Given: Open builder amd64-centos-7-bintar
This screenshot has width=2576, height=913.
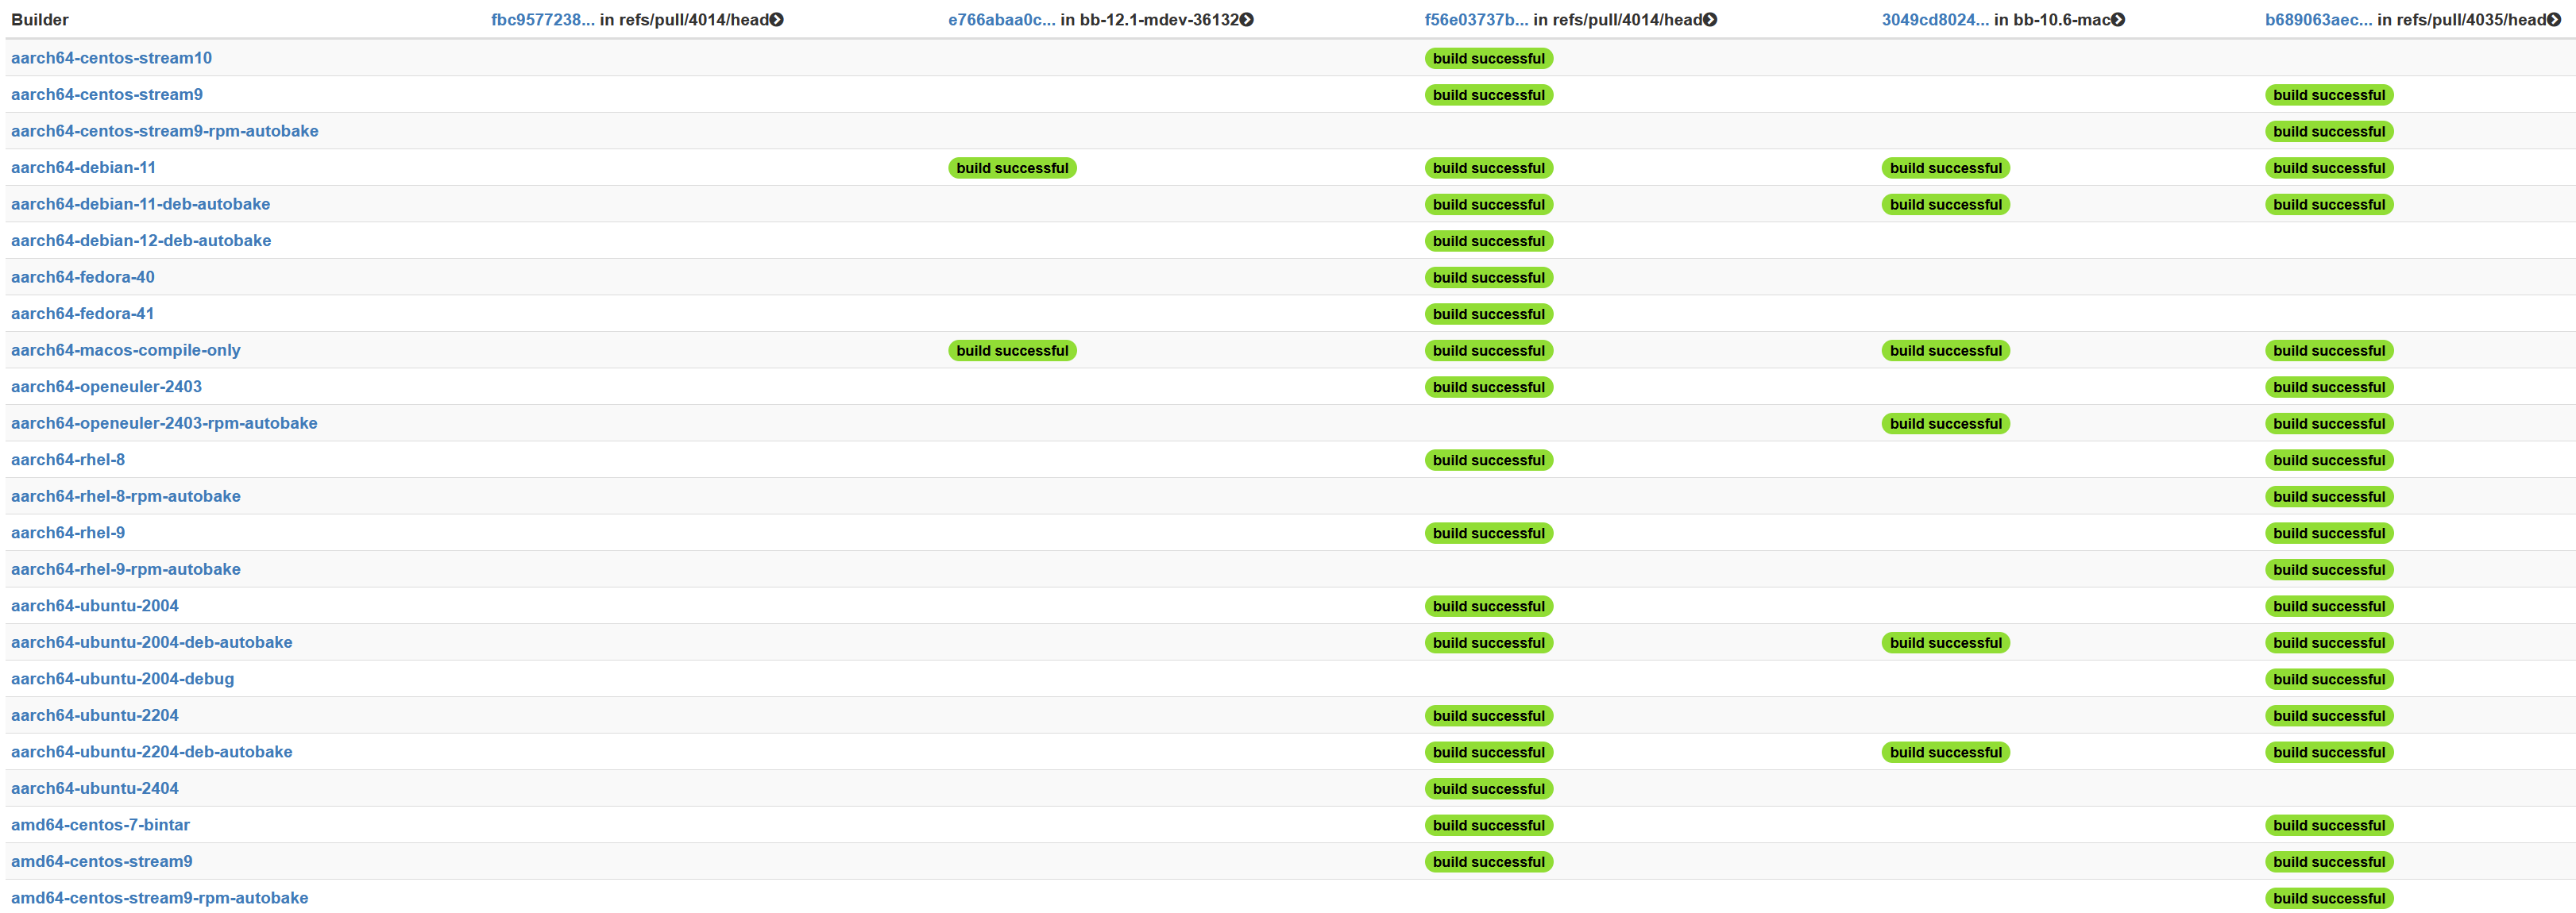Looking at the screenshot, I should point(100,825).
